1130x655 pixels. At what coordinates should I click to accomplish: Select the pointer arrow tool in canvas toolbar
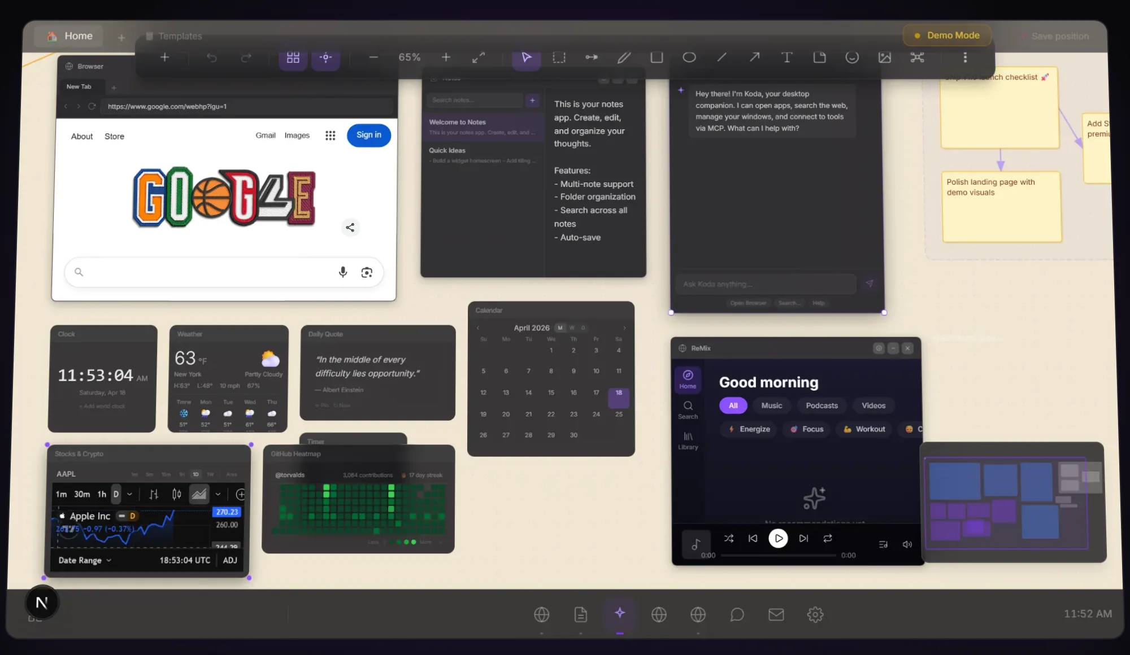pos(526,57)
